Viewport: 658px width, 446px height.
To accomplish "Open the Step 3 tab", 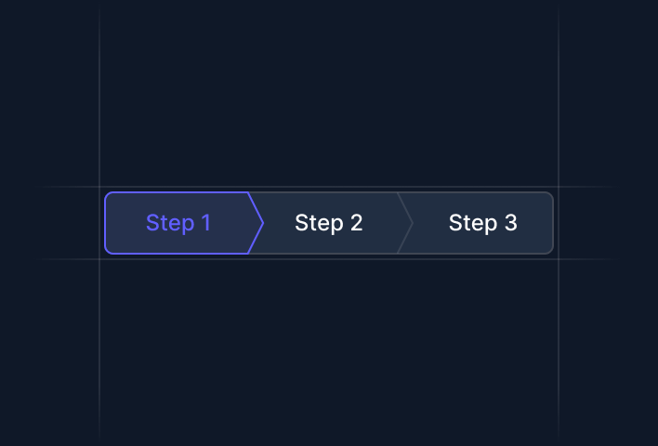I will click(482, 223).
